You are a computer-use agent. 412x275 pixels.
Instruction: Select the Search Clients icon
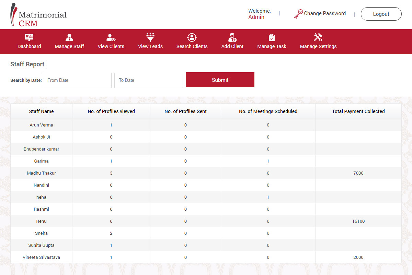[192, 37]
